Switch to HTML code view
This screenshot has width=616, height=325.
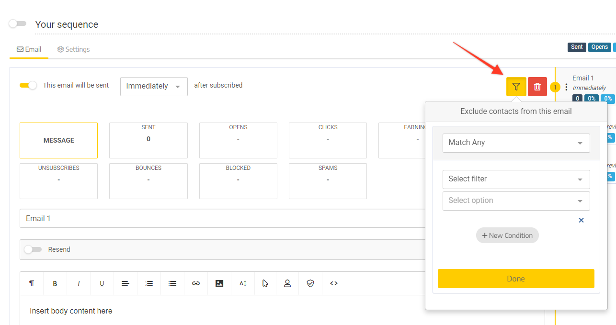pyautogui.click(x=334, y=283)
